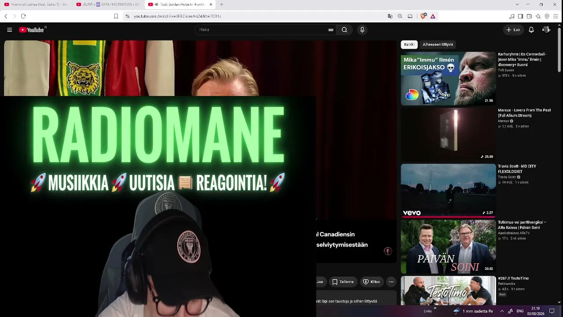Bookmark this page with the bookmark icon

click(x=116, y=16)
